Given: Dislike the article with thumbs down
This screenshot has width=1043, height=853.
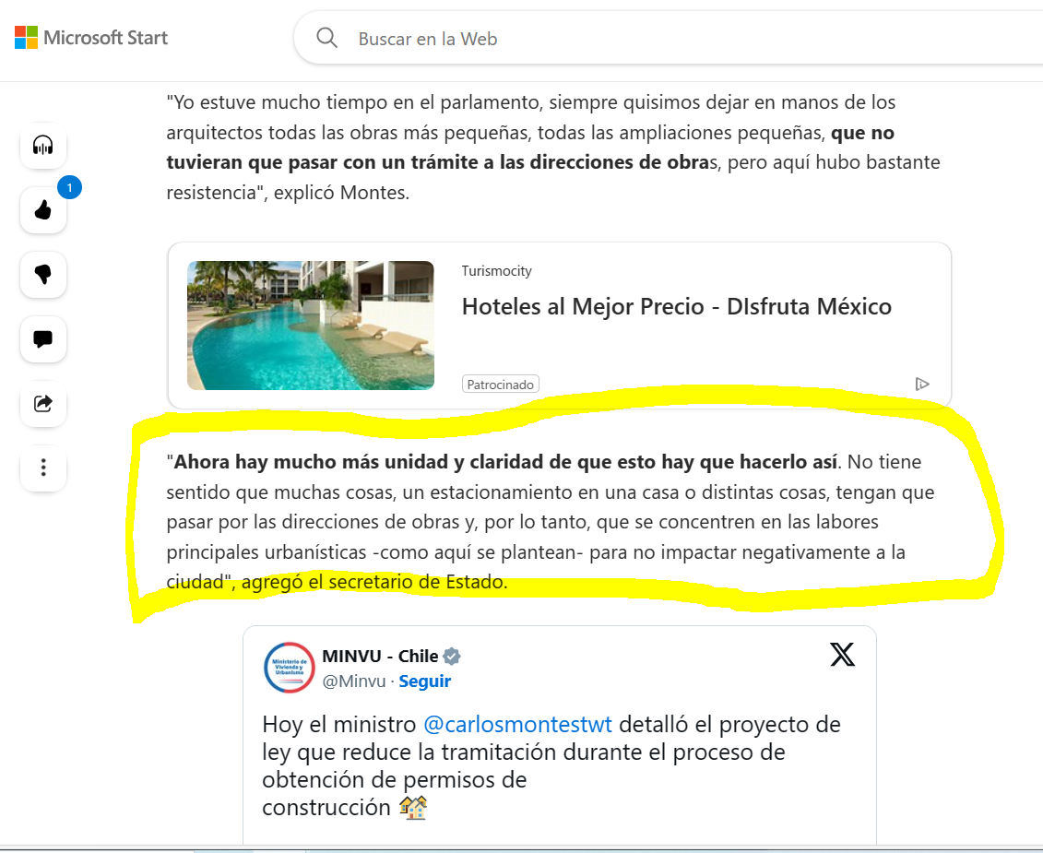Looking at the screenshot, I should coord(43,274).
